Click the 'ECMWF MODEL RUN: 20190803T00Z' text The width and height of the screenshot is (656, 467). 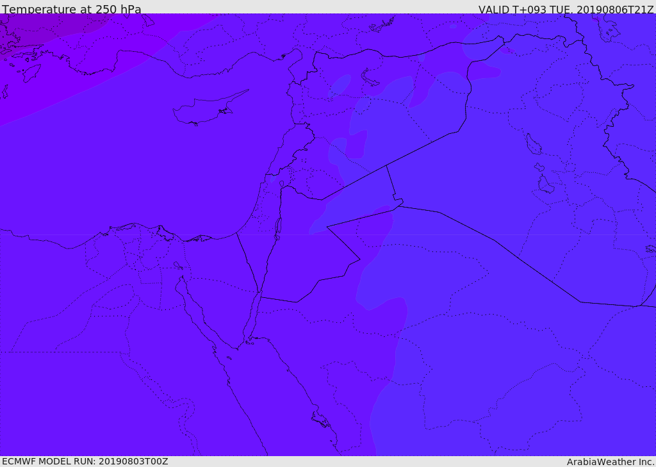(85, 461)
